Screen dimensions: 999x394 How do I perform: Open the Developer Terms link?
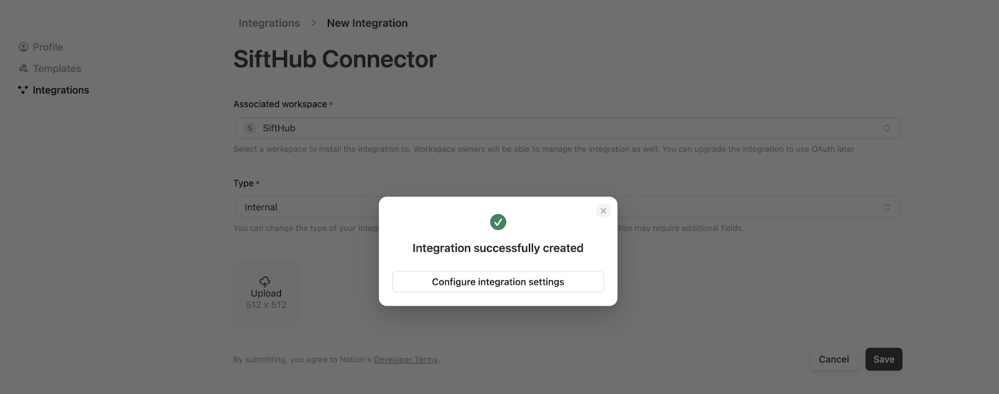405,360
